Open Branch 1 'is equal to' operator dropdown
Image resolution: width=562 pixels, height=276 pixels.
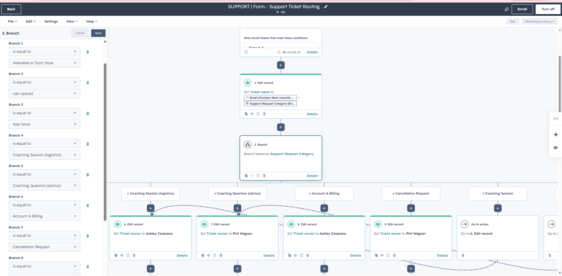point(45,52)
